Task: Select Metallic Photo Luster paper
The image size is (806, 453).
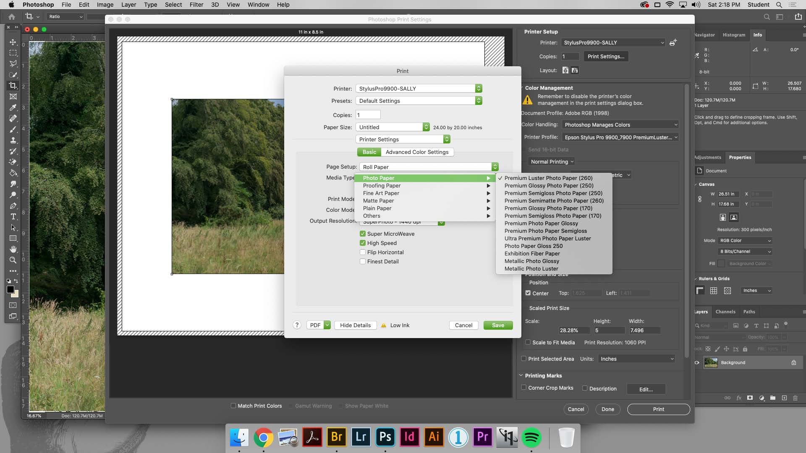Action: (x=554, y=268)
